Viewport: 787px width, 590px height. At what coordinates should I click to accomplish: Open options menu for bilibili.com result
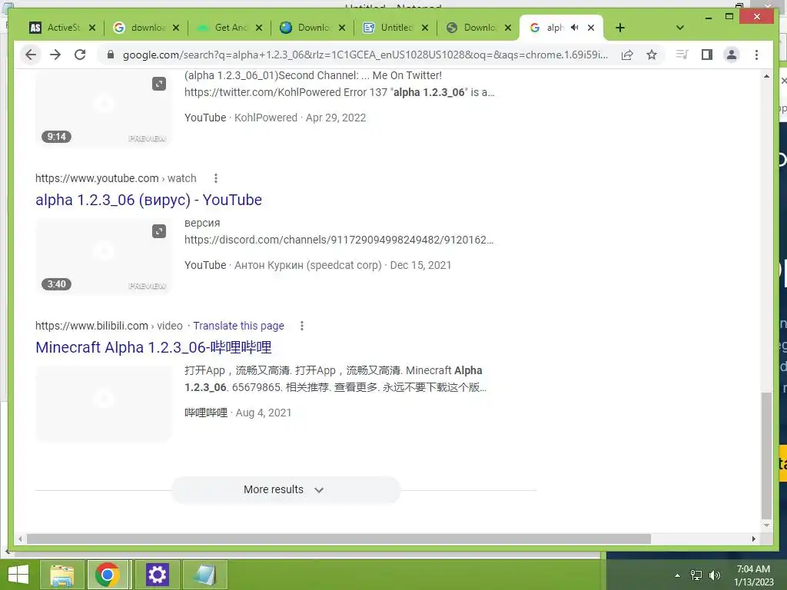301,326
